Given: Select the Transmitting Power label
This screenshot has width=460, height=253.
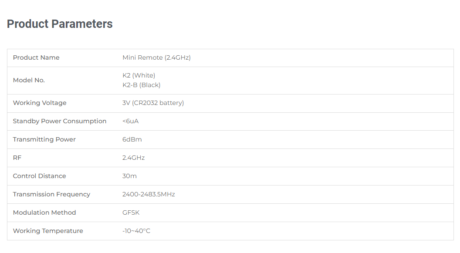Looking at the screenshot, I should [44, 139].
